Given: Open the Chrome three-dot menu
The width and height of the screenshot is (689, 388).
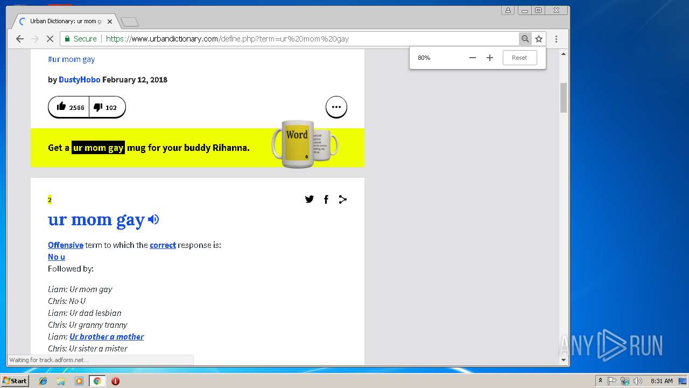Looking at the screenshot, I should (x=556, y=39).
